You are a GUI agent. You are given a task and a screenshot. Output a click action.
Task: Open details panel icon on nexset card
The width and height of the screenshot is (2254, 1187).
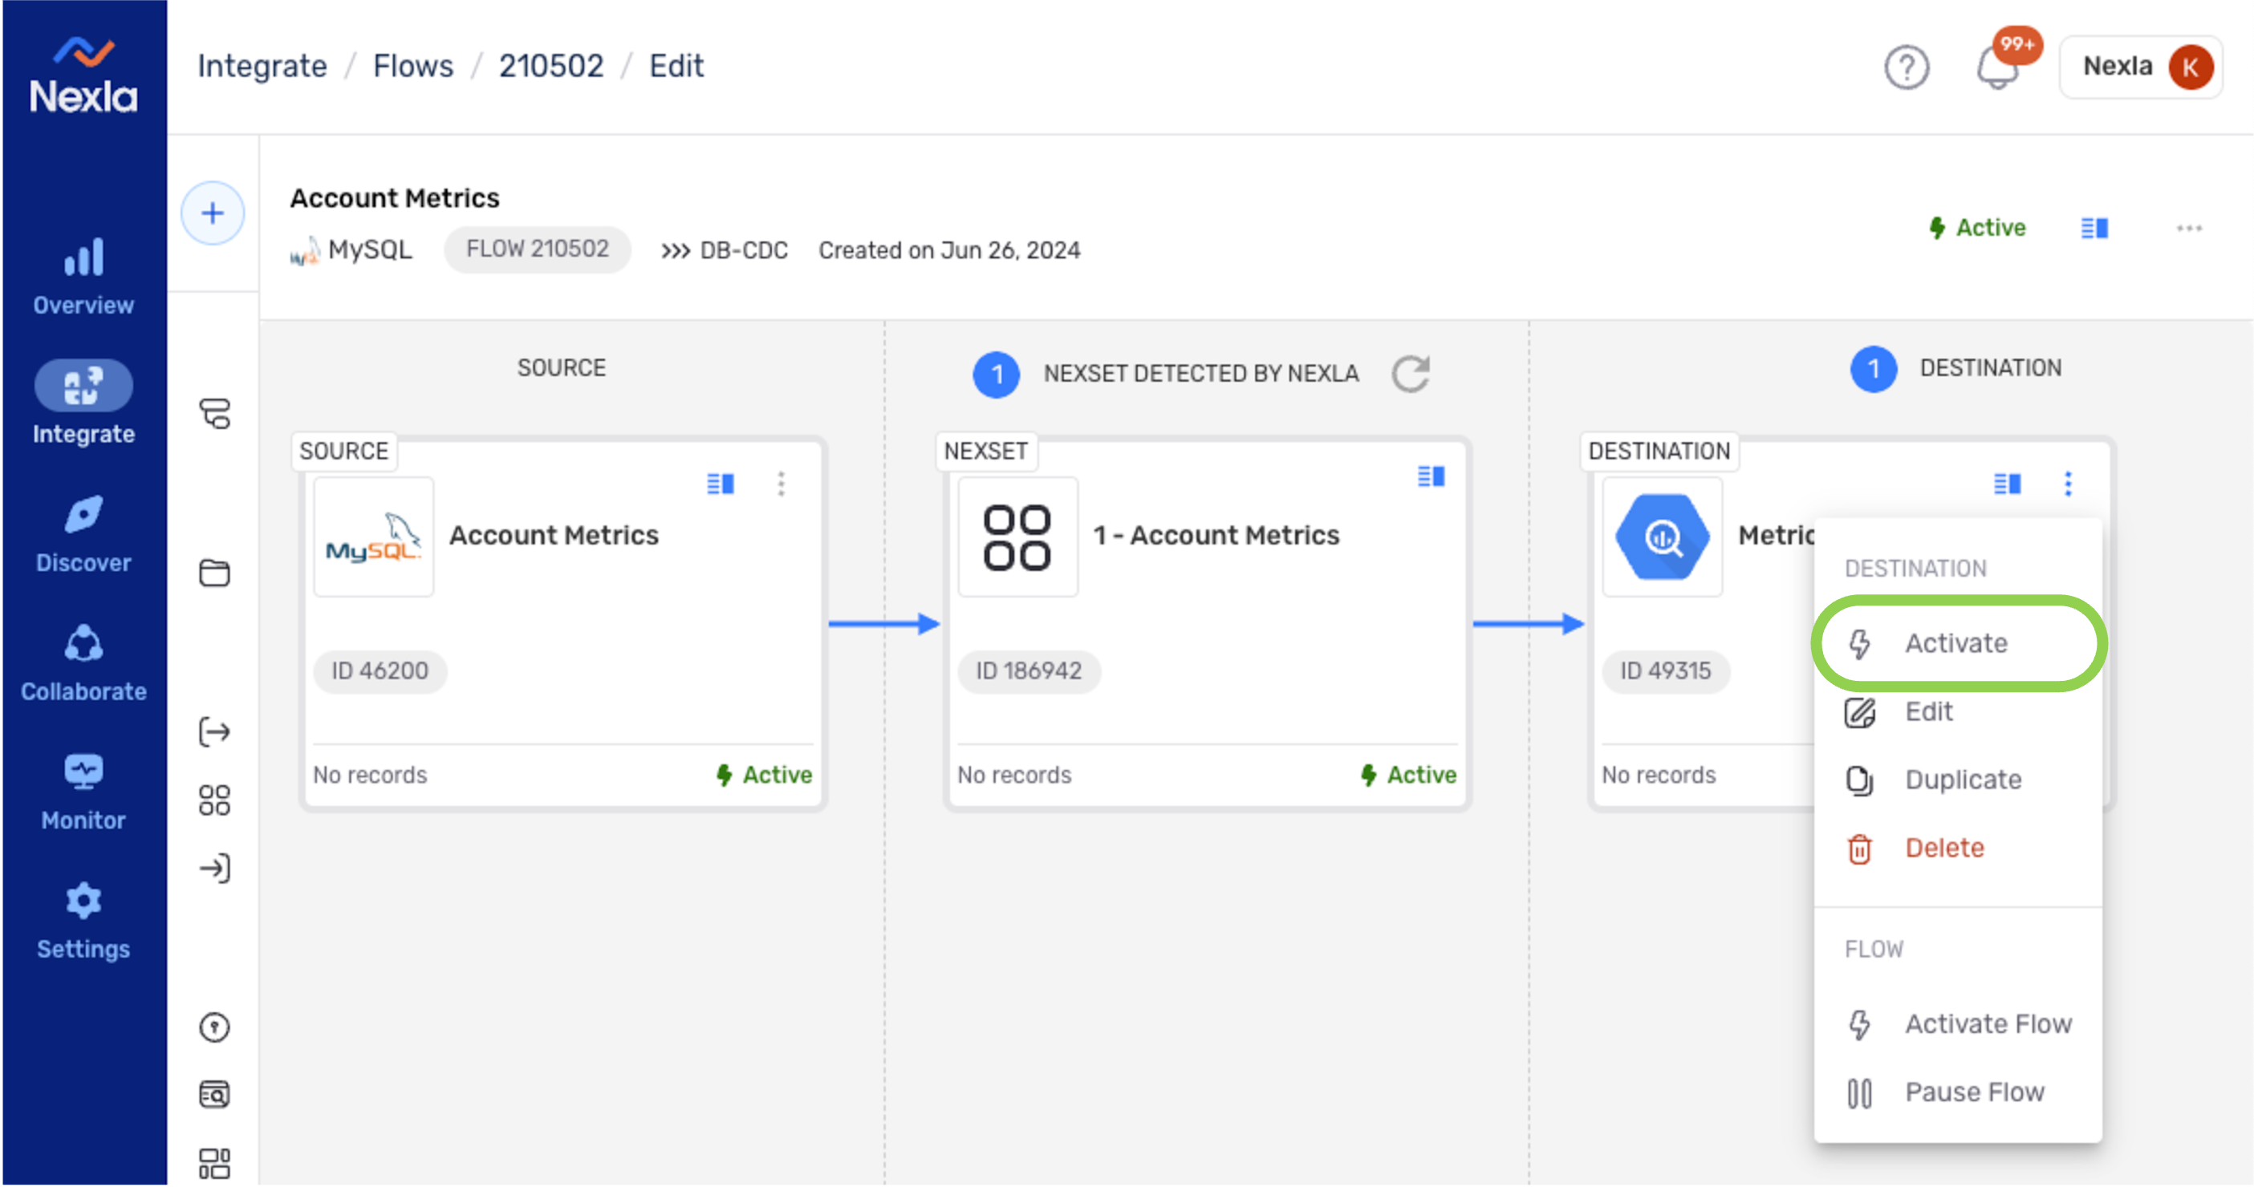1431,476
